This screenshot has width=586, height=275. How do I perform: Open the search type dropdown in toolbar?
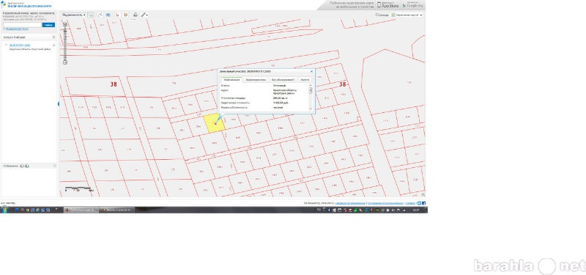(x=74, y=15)
